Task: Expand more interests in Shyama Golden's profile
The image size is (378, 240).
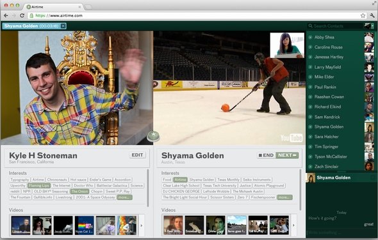Action: point(284,197)
